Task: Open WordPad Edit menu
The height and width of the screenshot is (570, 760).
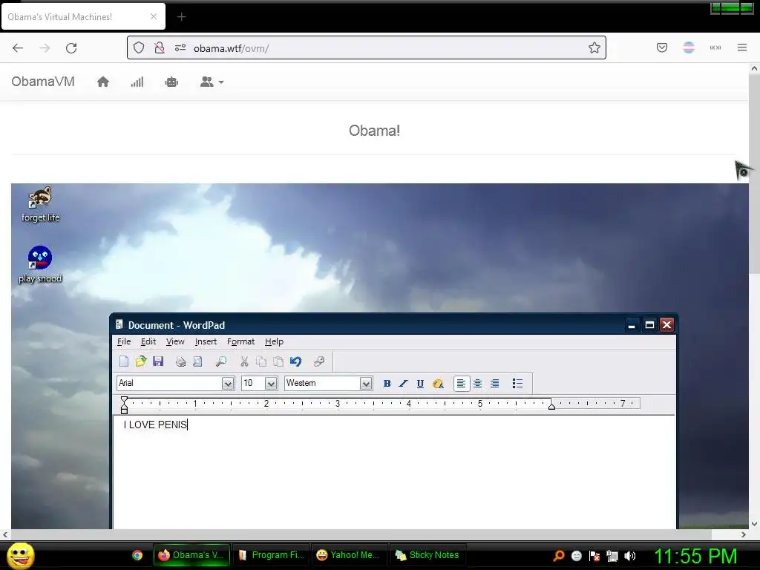Action: coord(148,341)
